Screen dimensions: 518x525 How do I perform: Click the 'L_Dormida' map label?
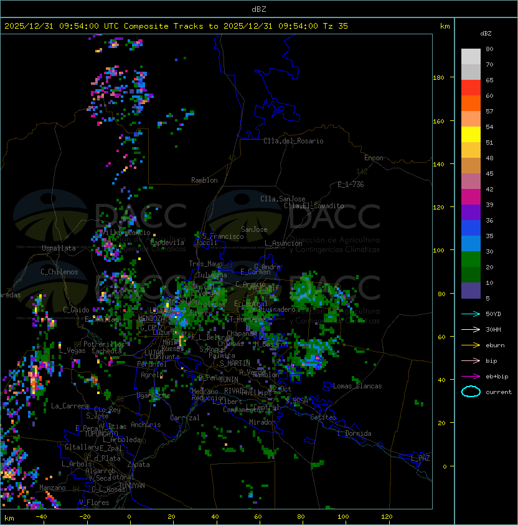coord(354,433)
